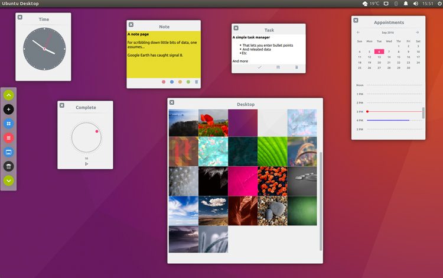Delete the note using its trash icon
Viewport: 443px width, 278px height.
(197, 82)
